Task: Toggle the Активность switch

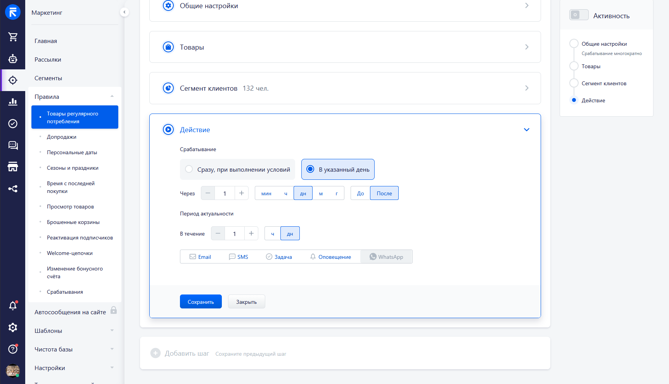Action: [579, 15]
